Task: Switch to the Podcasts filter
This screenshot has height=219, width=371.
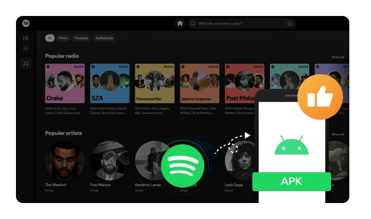Action: coord(82,38)
